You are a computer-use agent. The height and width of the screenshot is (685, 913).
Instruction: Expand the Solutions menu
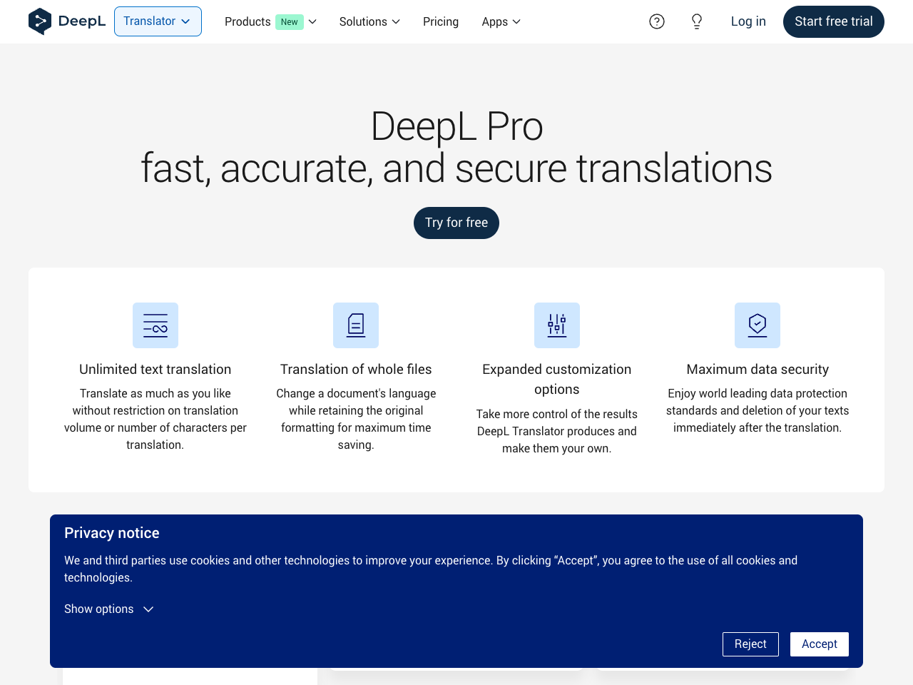point(369,21)
